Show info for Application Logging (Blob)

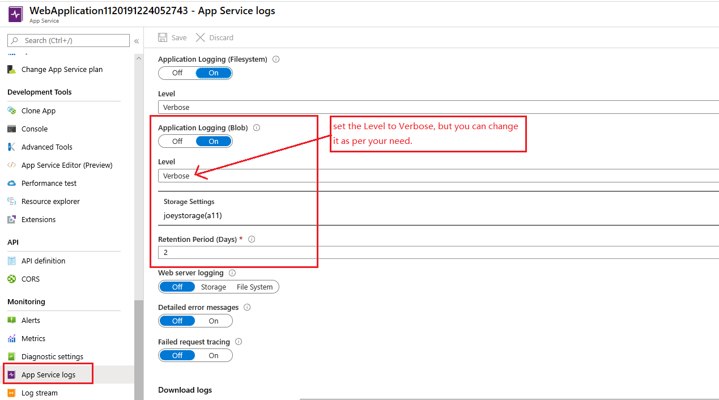click(x=257, y=127)
